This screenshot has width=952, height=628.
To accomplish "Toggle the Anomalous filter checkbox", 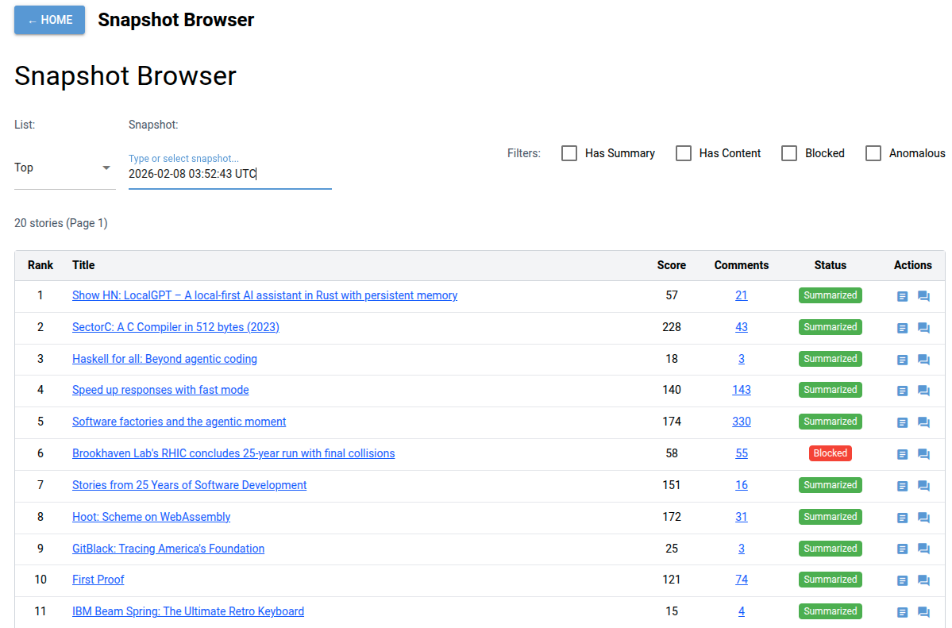I will pos(873,153).
